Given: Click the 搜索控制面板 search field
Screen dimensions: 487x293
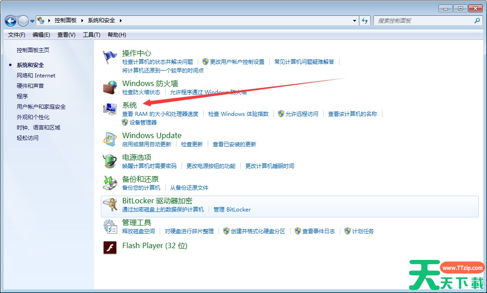Looking at the screenshot, I should [423, 21].
